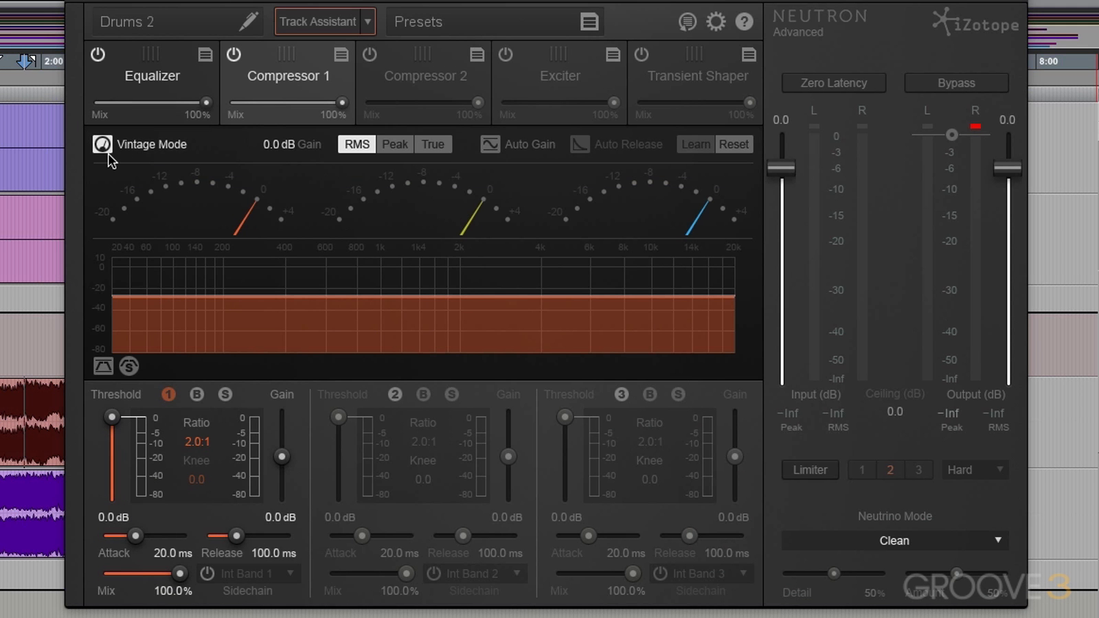Click the Vintage Mode knob icon
This screenshot has height=618, width=1099.
[102, 144]
